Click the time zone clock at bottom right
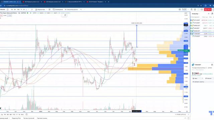214x120 pixels. click(x=181, y=115)
